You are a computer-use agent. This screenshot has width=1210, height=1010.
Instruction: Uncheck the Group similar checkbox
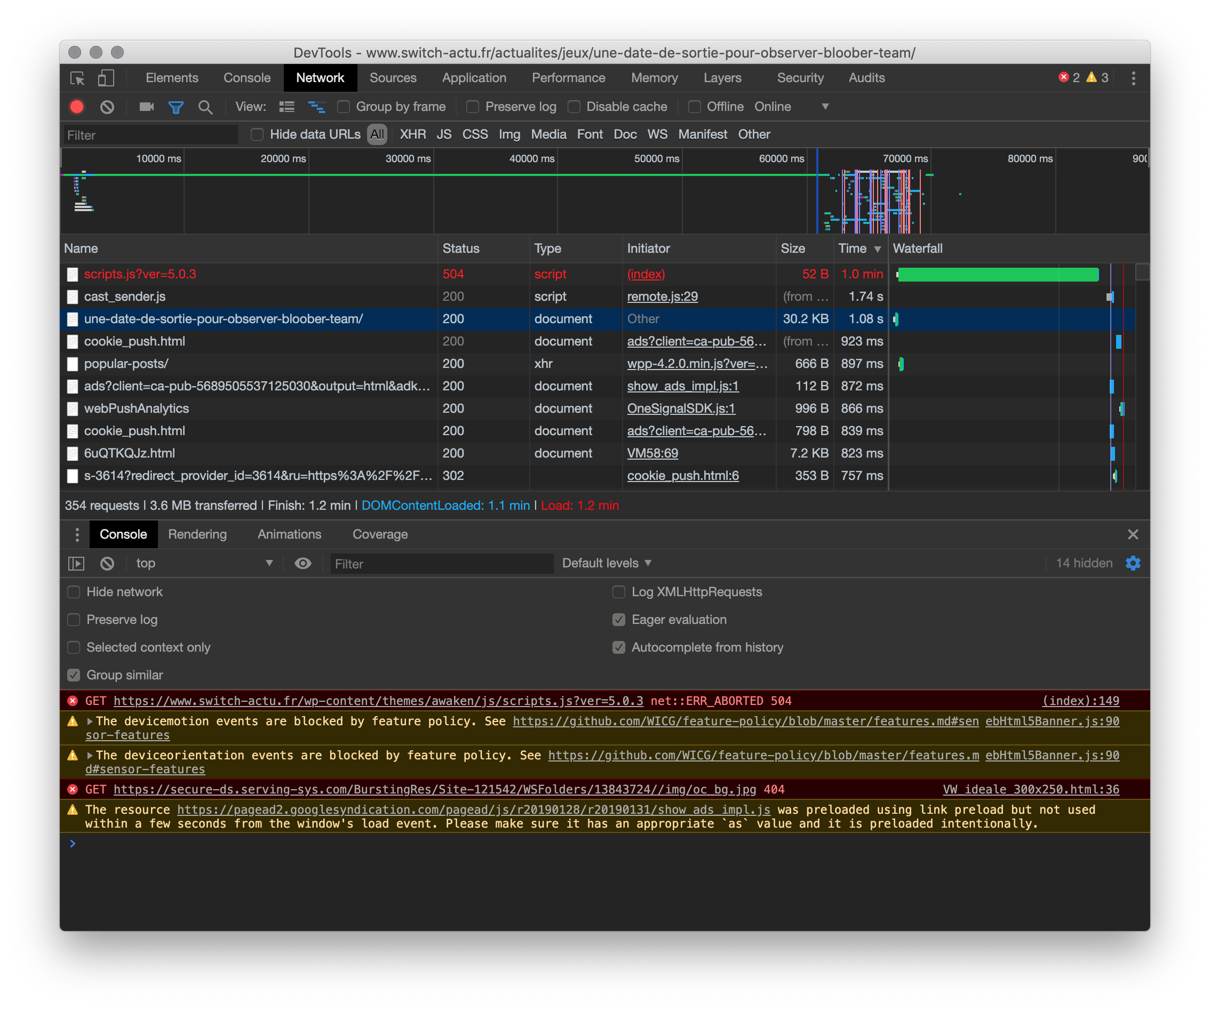pyautogui.click(x=74, y=675)
